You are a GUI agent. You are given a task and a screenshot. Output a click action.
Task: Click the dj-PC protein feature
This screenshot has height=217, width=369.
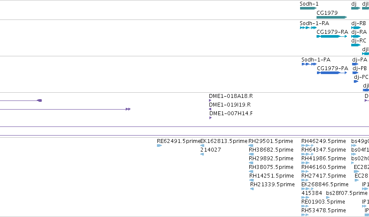coord(356,81)
